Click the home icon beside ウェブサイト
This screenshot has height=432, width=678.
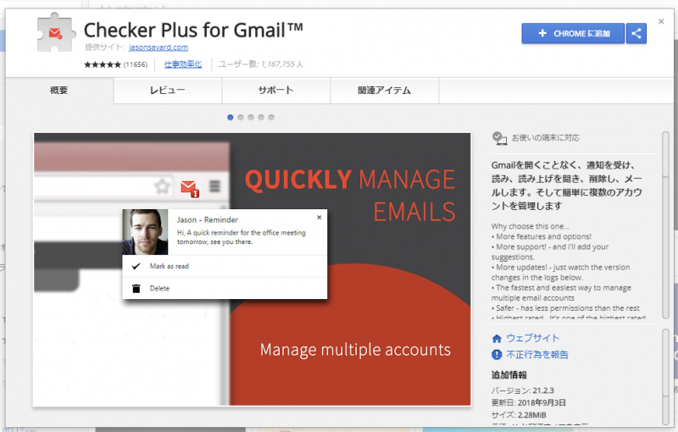pos(497,339)
